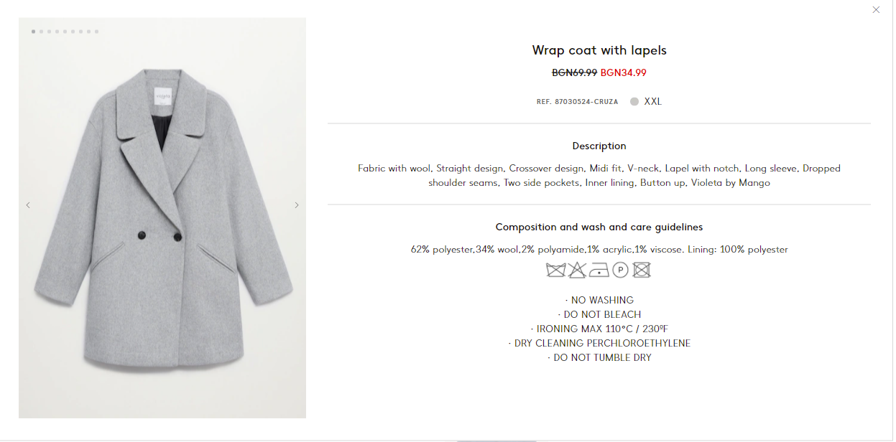The width and height of the screenshot is (896, 442).
Task: Show the next coat photo
Action: click(x=297, y=205)
